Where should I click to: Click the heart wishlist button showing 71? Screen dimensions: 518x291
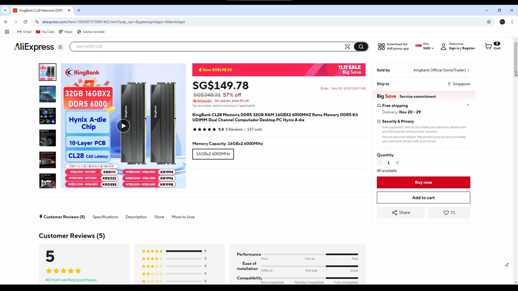point(449,213)
